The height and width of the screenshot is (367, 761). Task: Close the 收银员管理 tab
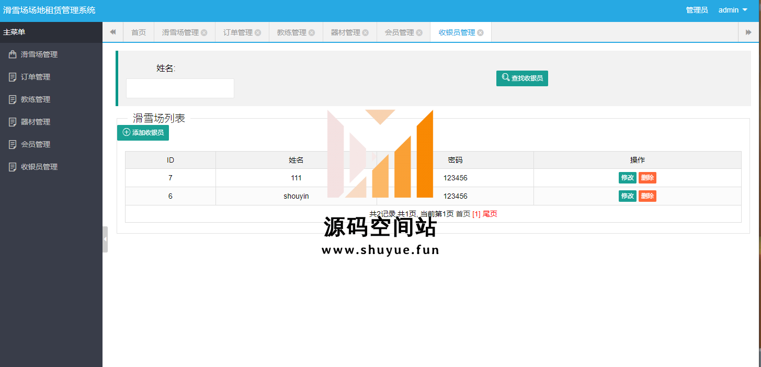pos(480,32)
